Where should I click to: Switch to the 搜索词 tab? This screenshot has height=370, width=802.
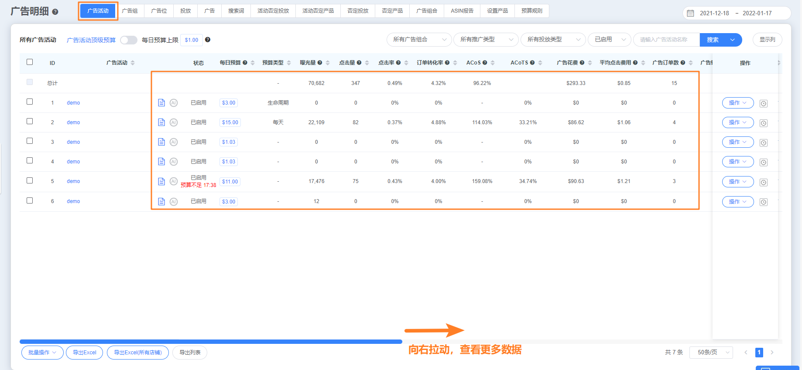click(236, 11)
